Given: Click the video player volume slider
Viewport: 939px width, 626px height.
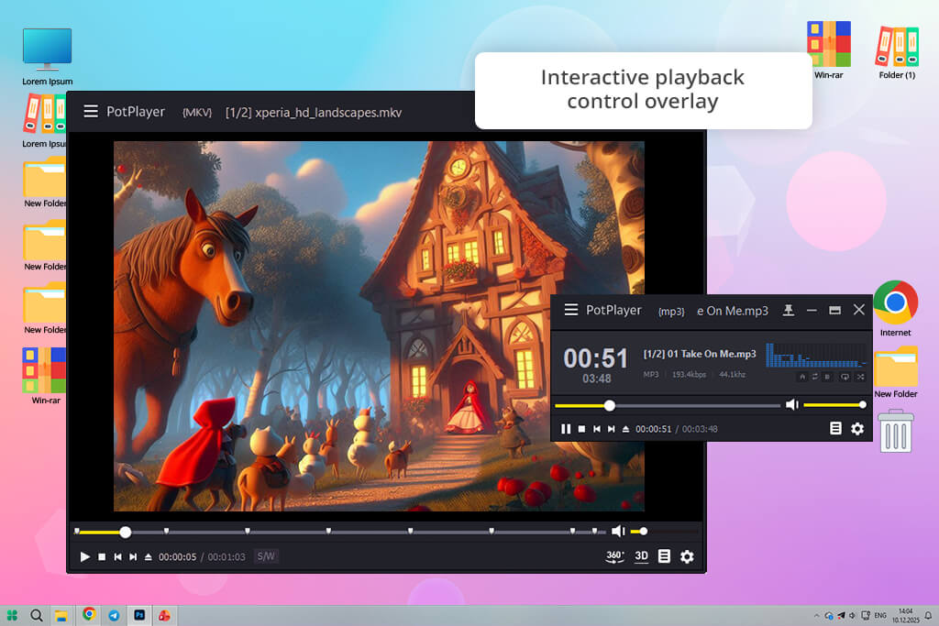Looking at the screenshot, I should point(664,531).
